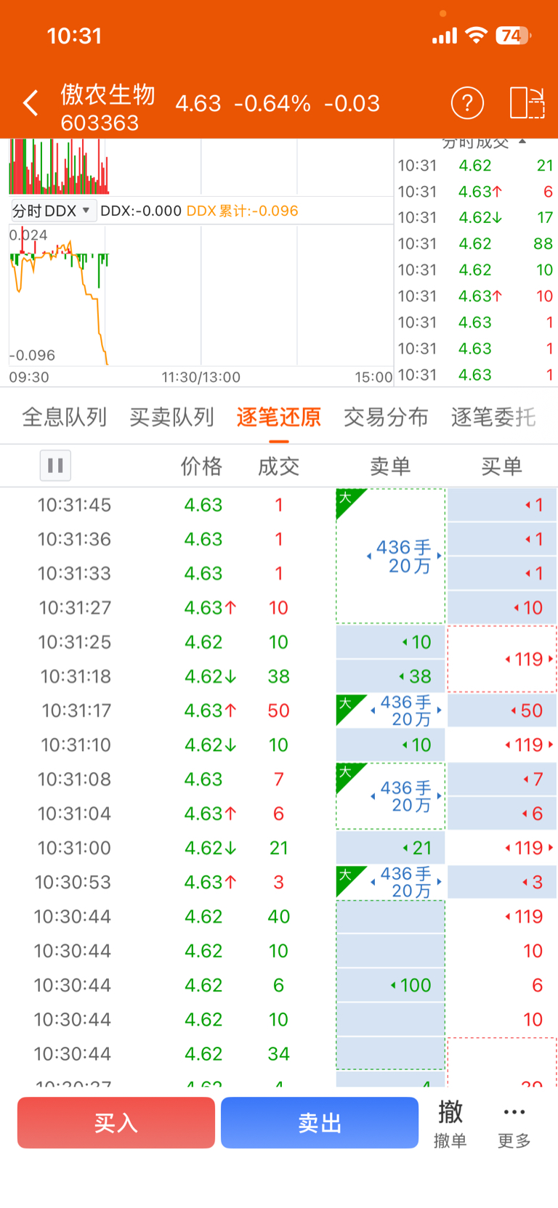Open the help question mark icon

pos(467,103)
